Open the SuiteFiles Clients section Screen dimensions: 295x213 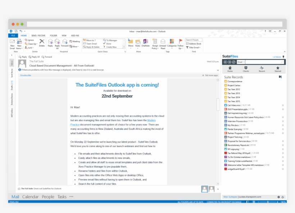click(246, 69)
